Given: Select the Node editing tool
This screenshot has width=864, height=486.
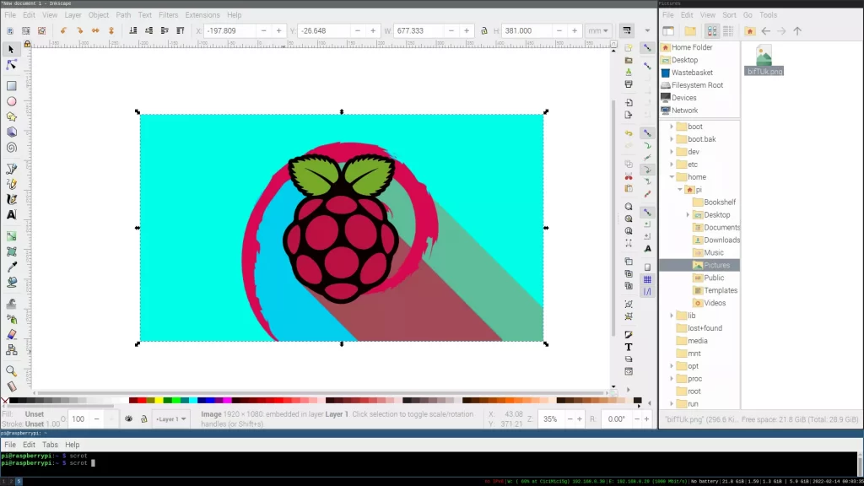Looking at the screenshot, I should pyautogui.click(x=11, y=65).
